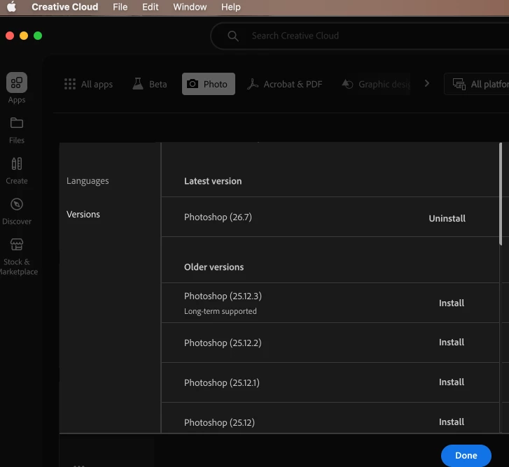Uninstall Photoshop 26.7
The image size is (509, 467).
(x=447, y=218)
